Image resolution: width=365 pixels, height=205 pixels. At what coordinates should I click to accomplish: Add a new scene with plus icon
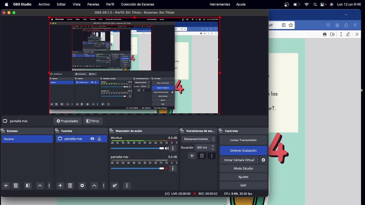point(6,185)
